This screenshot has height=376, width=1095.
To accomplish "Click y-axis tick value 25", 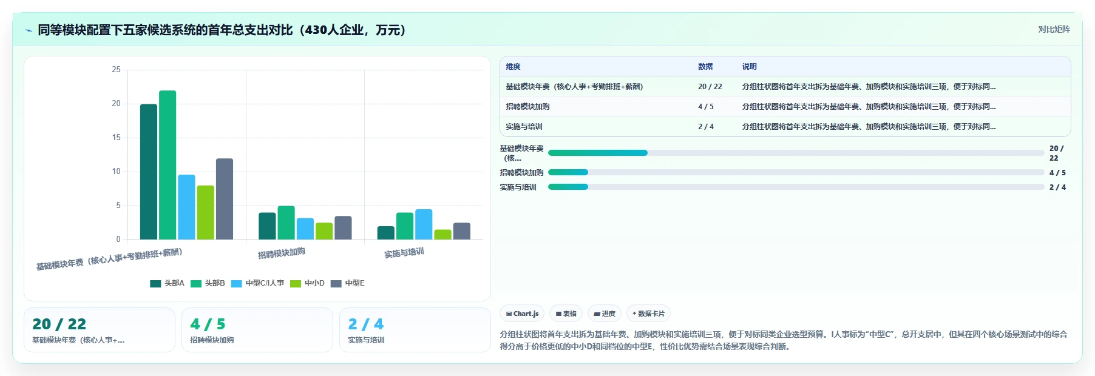I will click(116, 70).
